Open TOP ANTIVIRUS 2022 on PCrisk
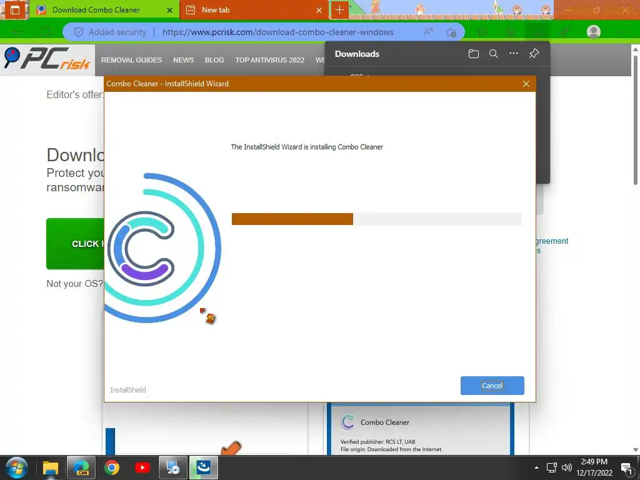Image resolution: width=640 pixels, height=480 pixels. point(270,60)
